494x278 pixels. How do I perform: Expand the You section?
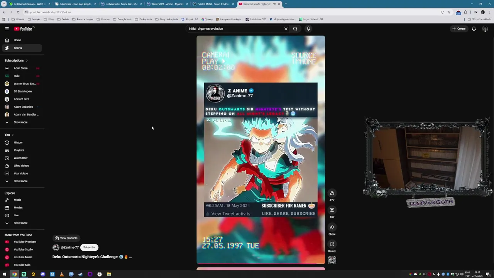[x=9, y=135]
